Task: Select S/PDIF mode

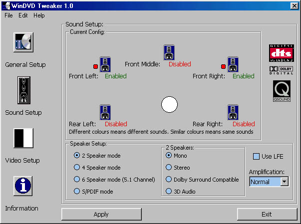Action: 93,192
